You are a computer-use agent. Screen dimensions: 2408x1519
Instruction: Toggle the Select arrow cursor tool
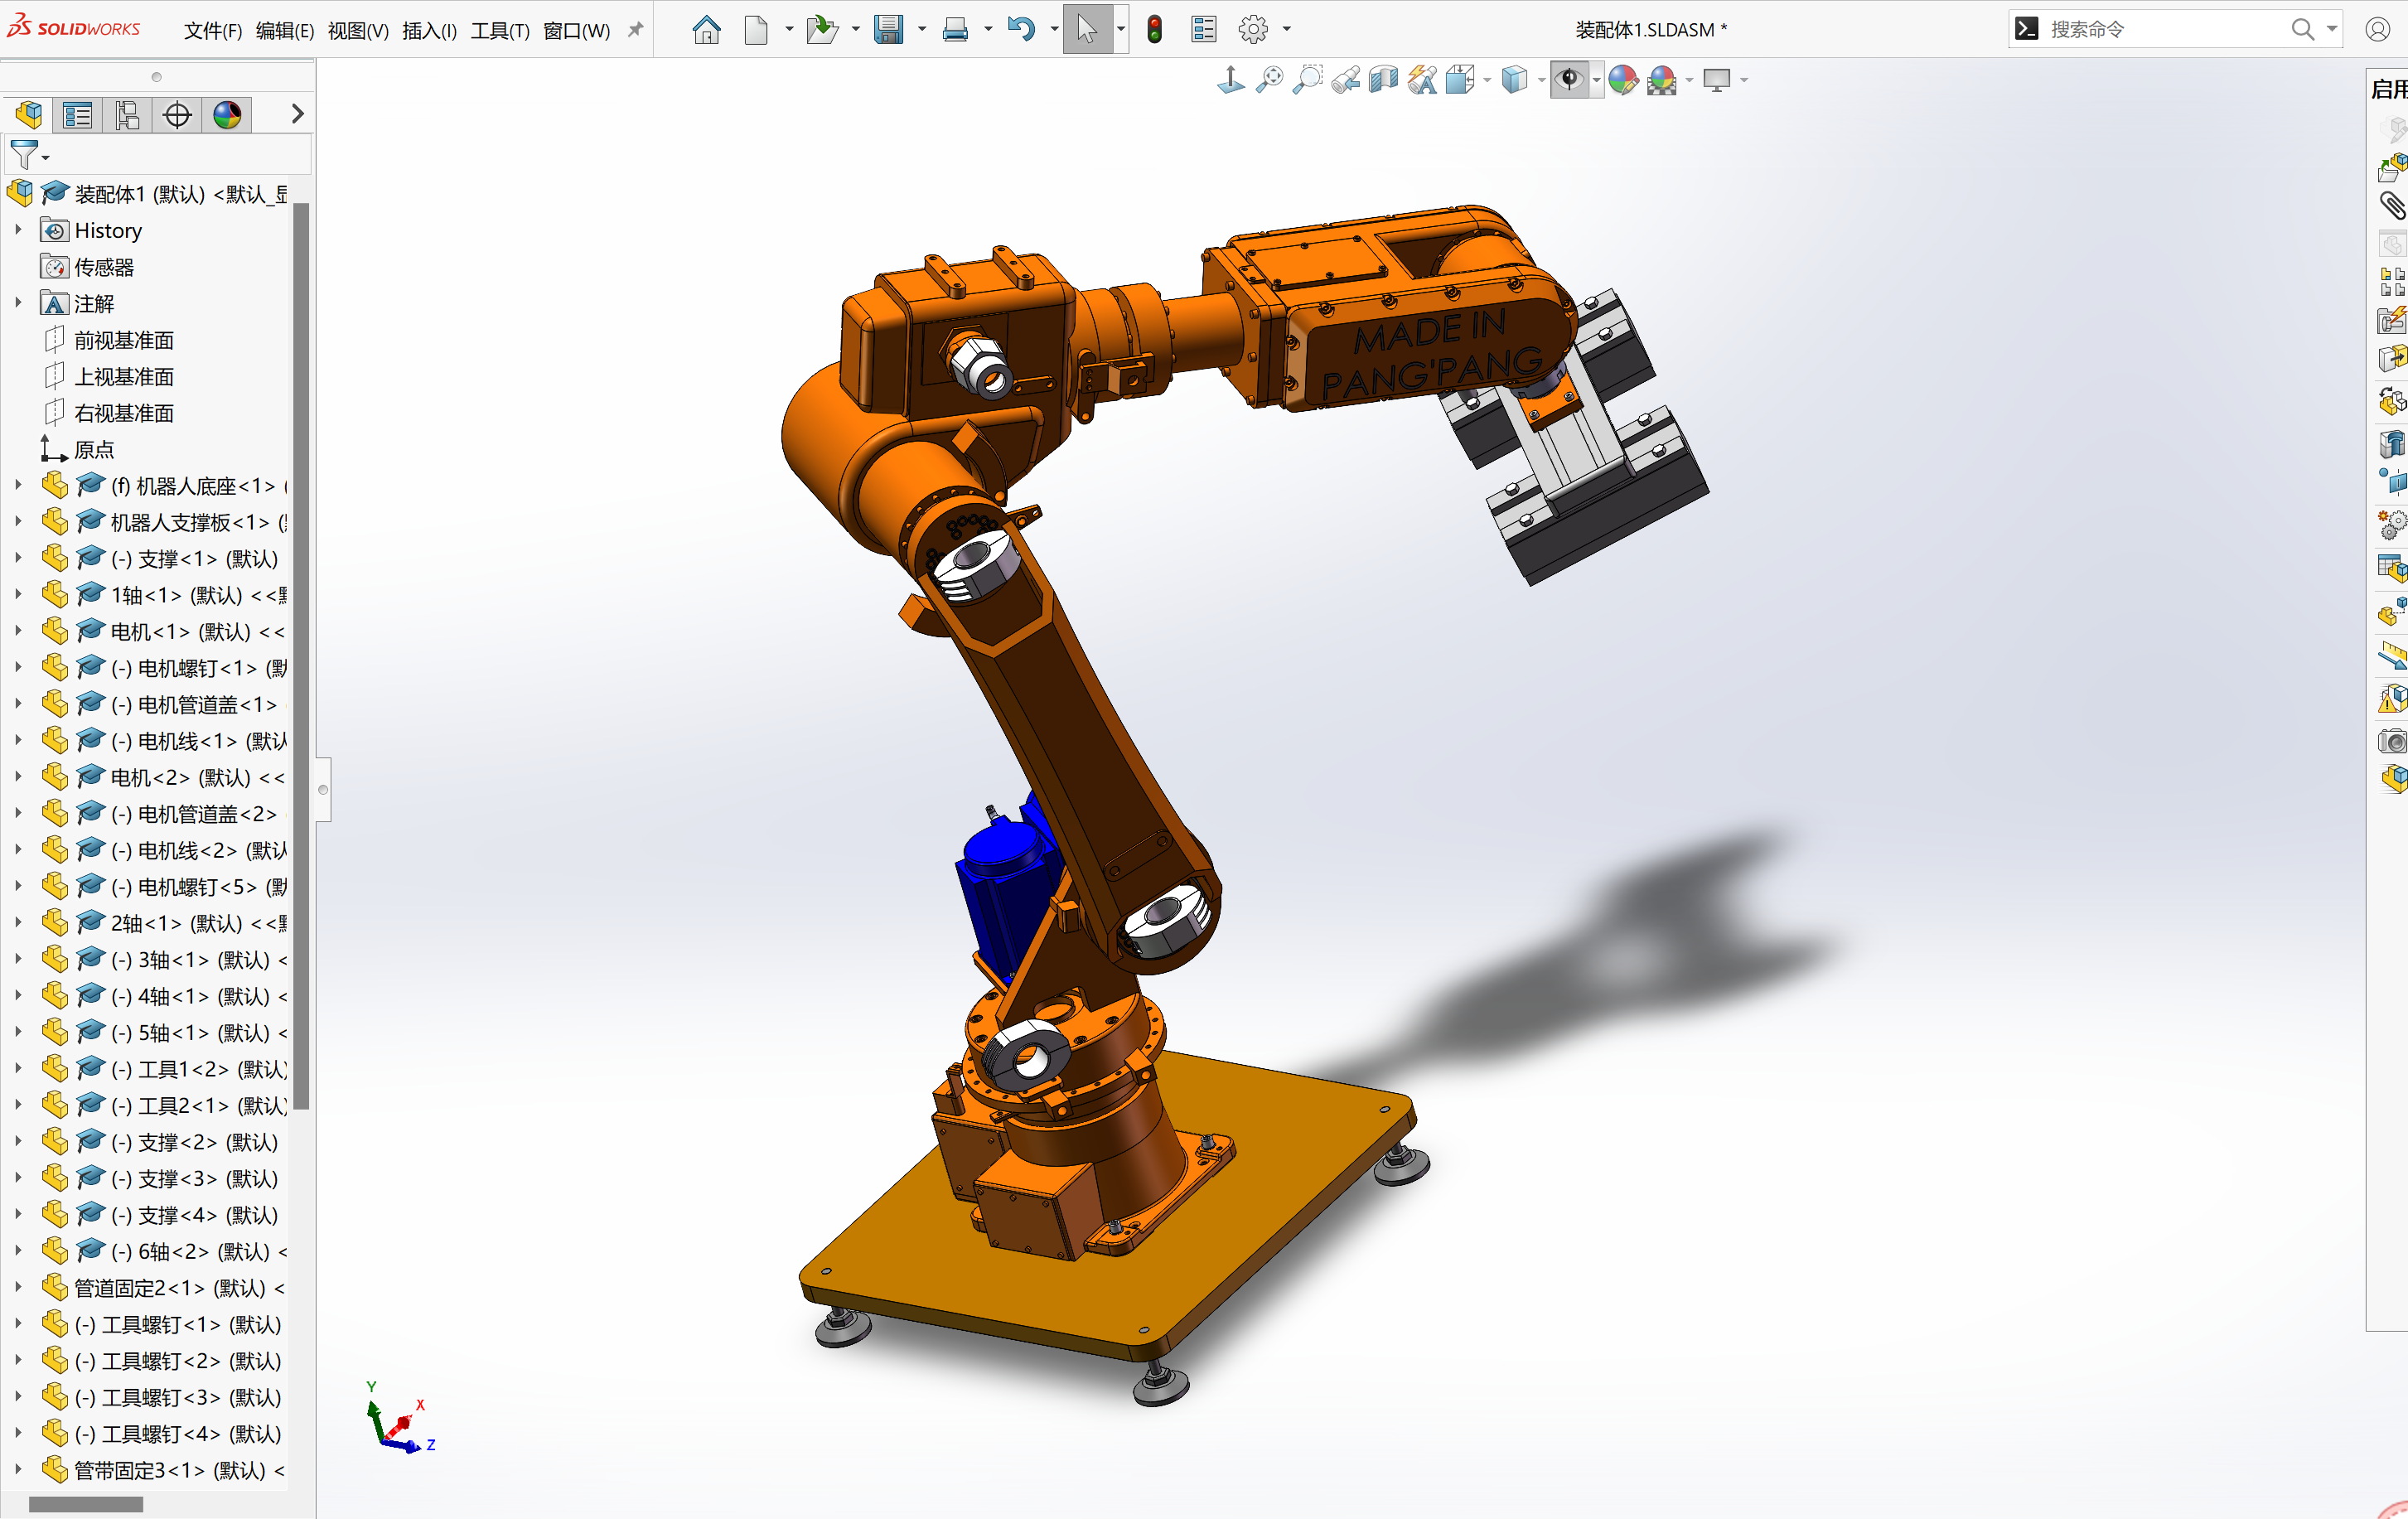[x=1086, y=30]
